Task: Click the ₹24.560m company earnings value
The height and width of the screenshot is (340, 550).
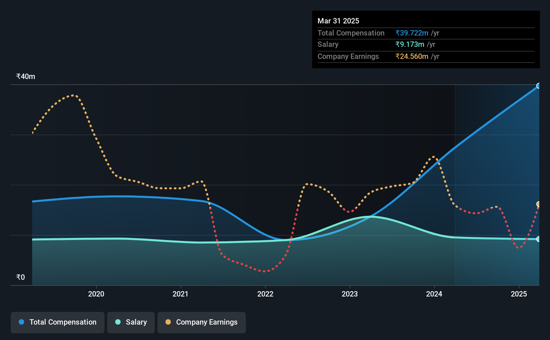Action: coord(412,56)
